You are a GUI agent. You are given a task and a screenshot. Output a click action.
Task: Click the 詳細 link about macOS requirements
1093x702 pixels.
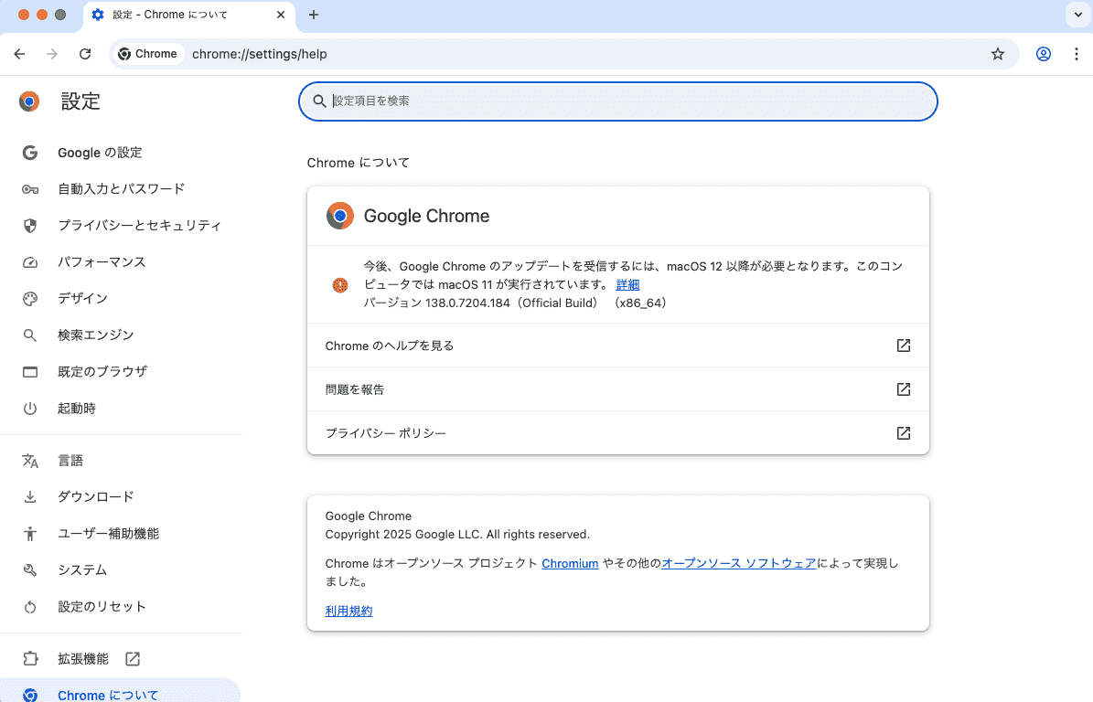[x=627, y=284]
